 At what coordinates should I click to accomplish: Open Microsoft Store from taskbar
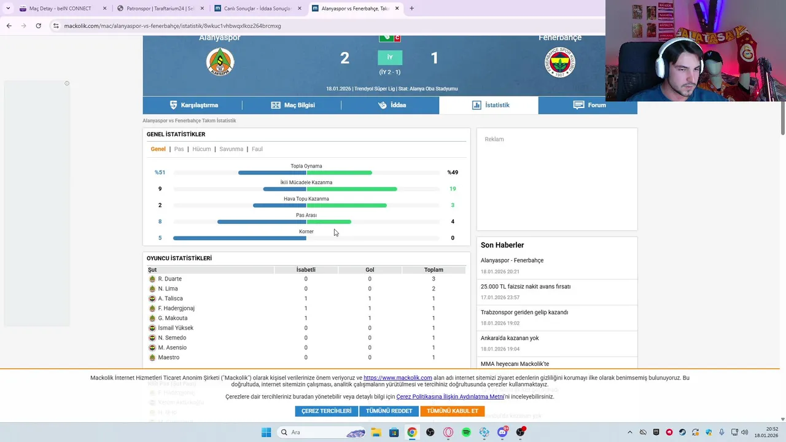pos(394,432)
